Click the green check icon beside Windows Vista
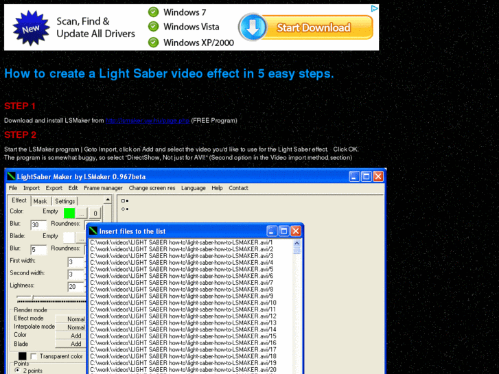This screenshot has width=499, height=374. point(153,26)
